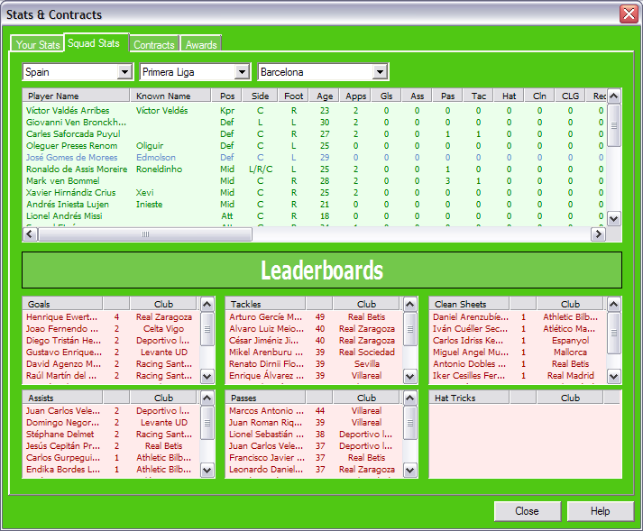Open the Barcelona club dropdown
This screenshot has height=531, width=643.
pos(380,72)
